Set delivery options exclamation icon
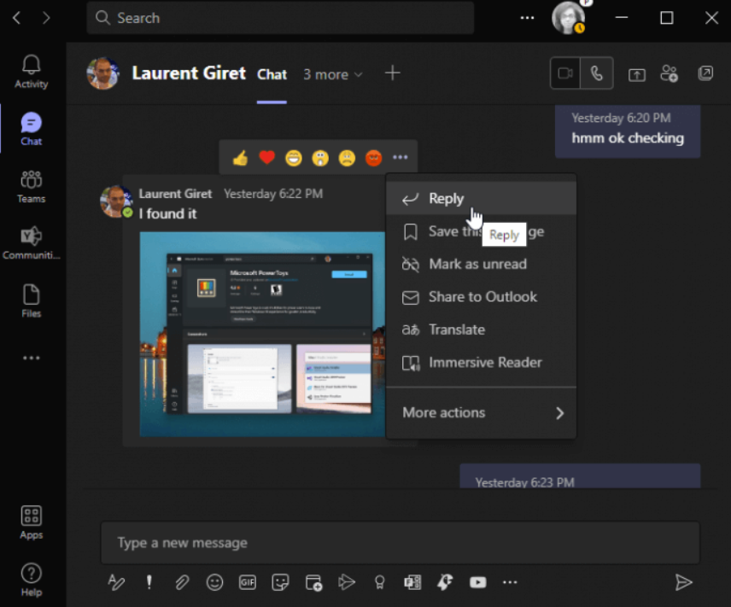The image size is (731, 607). [x=149, y=582]
